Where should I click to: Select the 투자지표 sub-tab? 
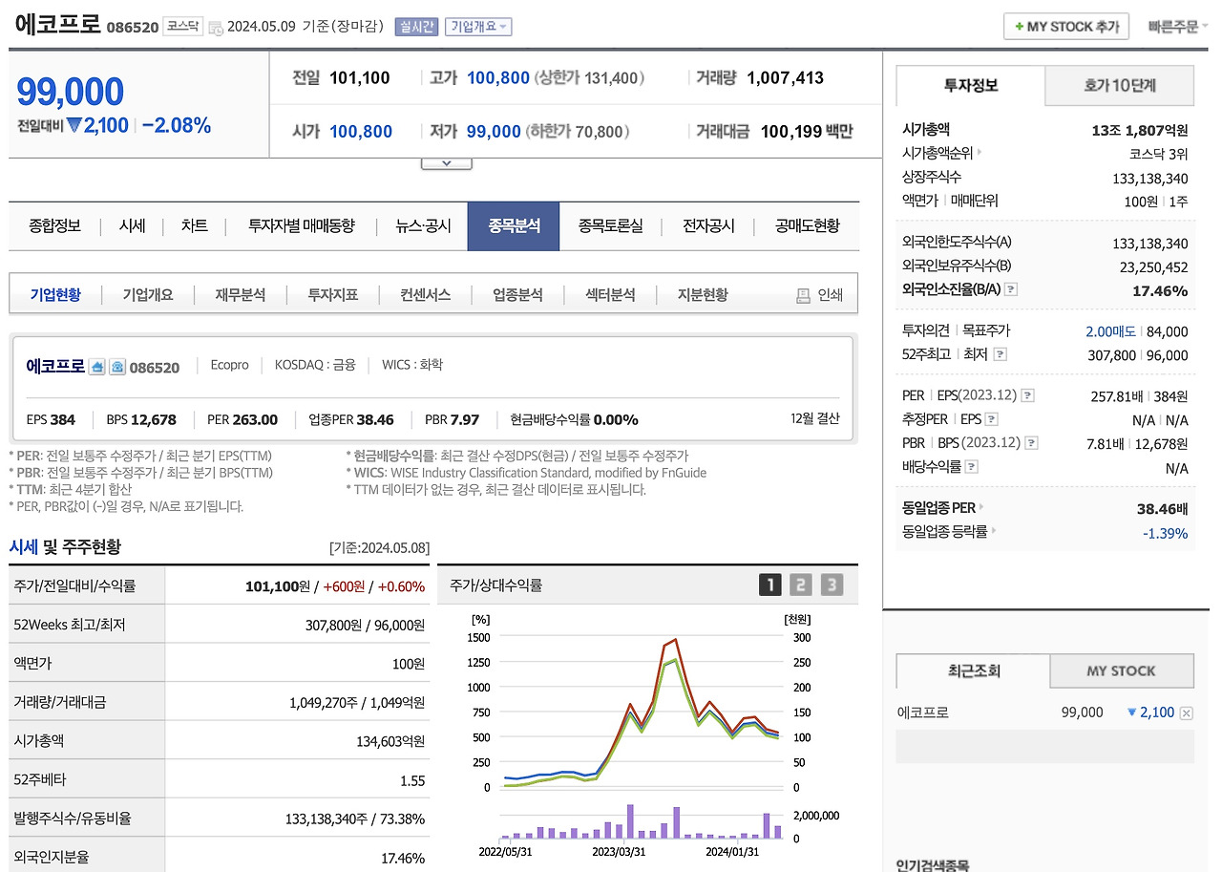tap(332, 295)
